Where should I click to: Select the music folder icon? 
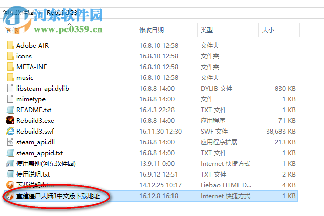pyautogui.click(x=10, y=77)
